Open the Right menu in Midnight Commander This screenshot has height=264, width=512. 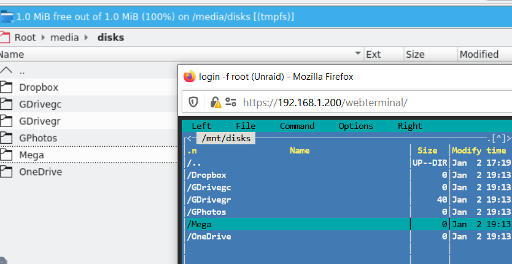(x=410, y=126)
